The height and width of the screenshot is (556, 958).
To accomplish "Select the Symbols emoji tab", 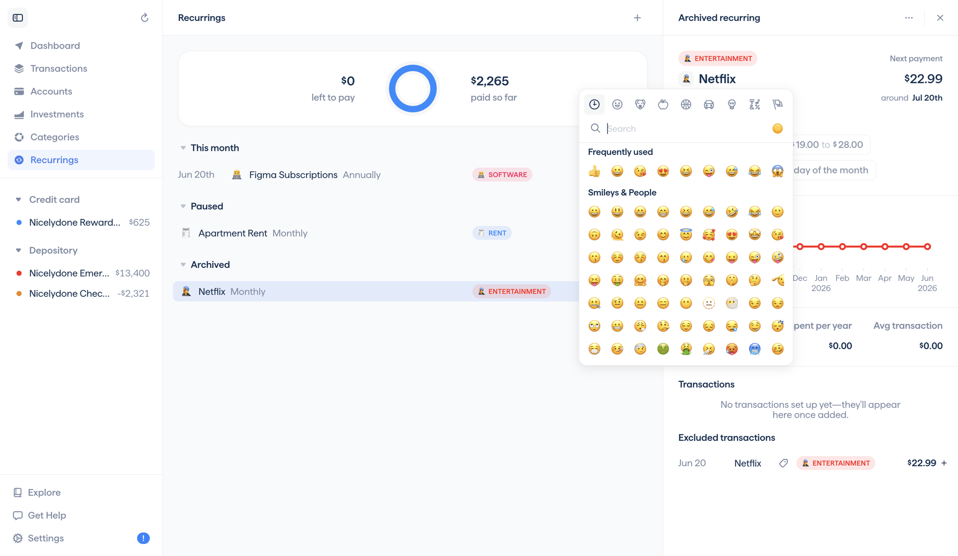I will 754,104.
